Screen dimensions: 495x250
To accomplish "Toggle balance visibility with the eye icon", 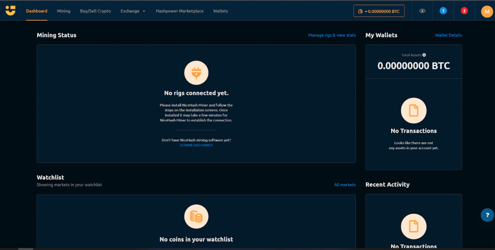I will tap(422, 11).
